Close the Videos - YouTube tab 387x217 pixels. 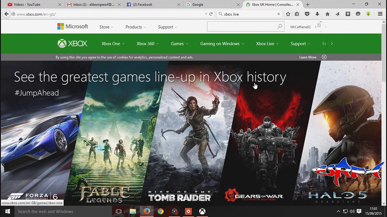[60, 5]
